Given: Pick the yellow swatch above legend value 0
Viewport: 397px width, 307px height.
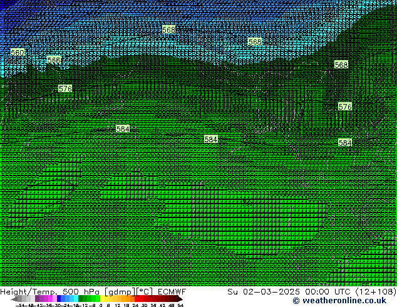Looking at the screenshot, I should point(103,299).
